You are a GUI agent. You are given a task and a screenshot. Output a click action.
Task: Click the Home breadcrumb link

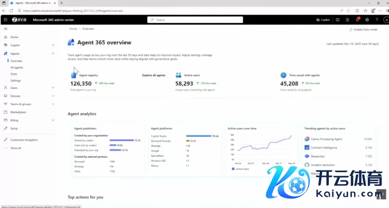point(73,28)
